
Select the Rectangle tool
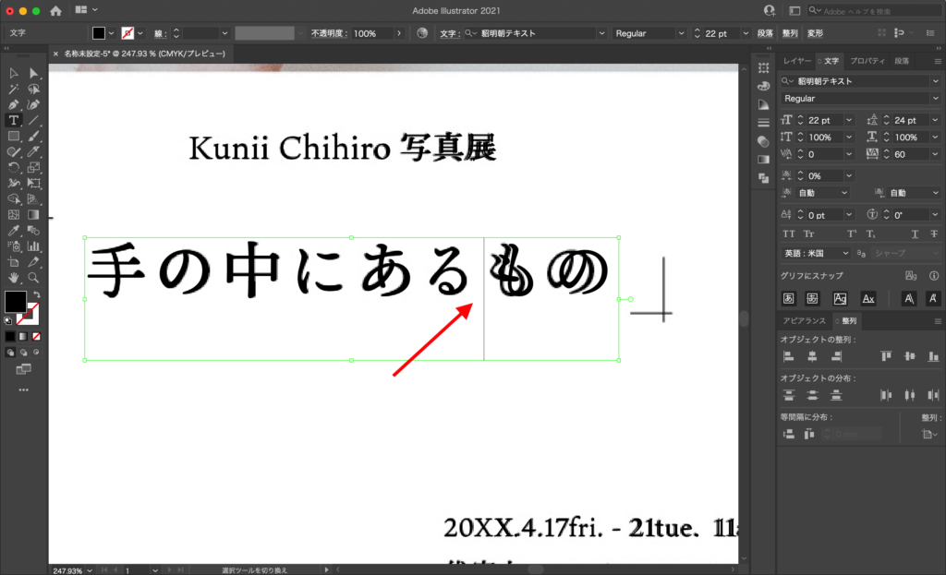13,137
